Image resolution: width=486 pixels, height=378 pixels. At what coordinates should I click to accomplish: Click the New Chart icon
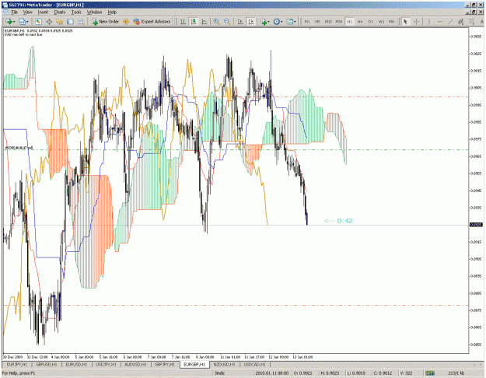pos(9,22)
